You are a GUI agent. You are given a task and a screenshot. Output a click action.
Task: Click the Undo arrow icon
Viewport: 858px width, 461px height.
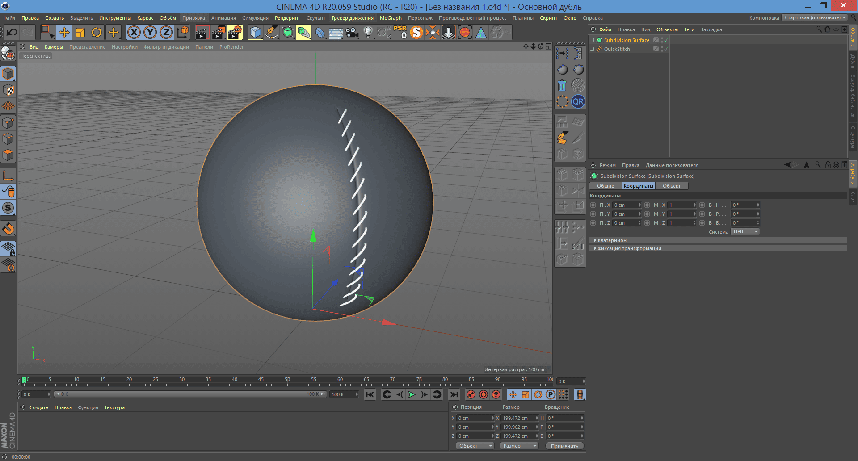tap(12, 32)
